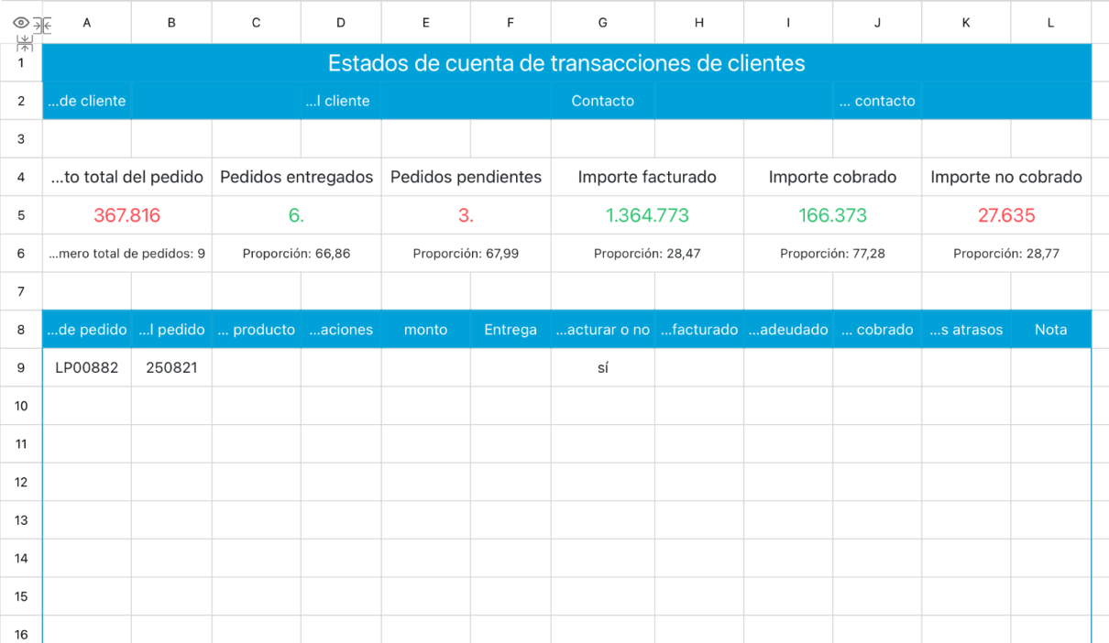Select column I header
This screenshot has width=1109, height=643.
click(x=788, y=24)
